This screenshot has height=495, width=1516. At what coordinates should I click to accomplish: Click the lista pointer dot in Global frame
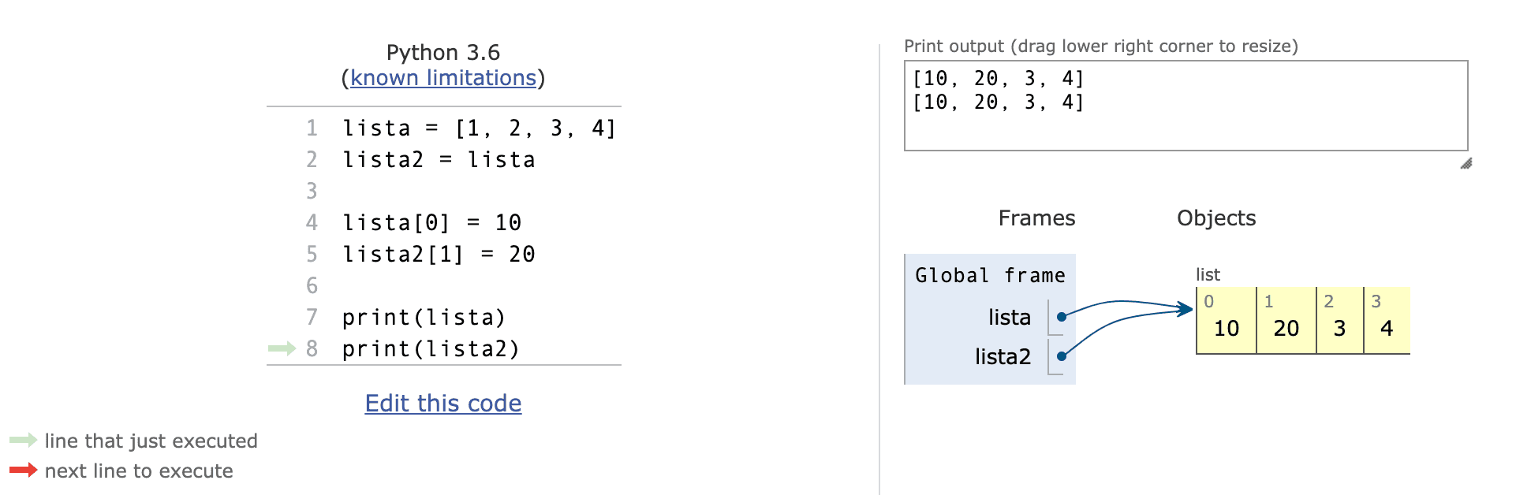click(1062, 317)
